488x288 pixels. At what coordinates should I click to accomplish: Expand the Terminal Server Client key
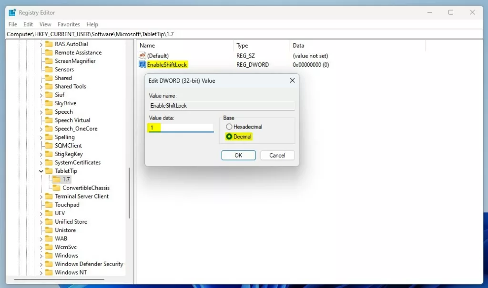41,197
